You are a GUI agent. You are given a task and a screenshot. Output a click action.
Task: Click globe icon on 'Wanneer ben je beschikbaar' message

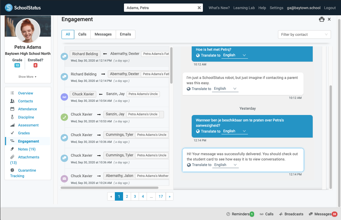(x=198, y=131)
